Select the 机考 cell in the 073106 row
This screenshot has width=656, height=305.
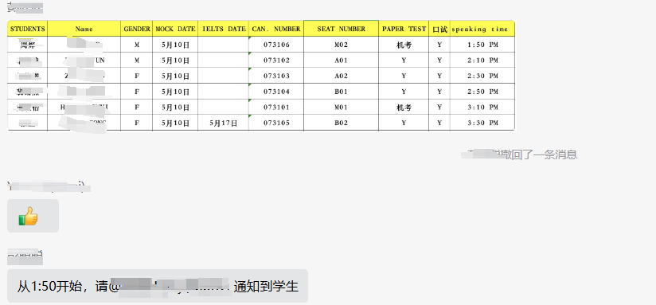(404, 45)
